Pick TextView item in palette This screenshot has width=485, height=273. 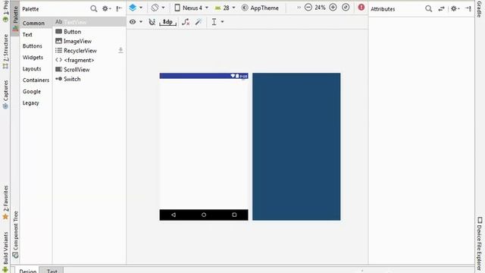89,22
